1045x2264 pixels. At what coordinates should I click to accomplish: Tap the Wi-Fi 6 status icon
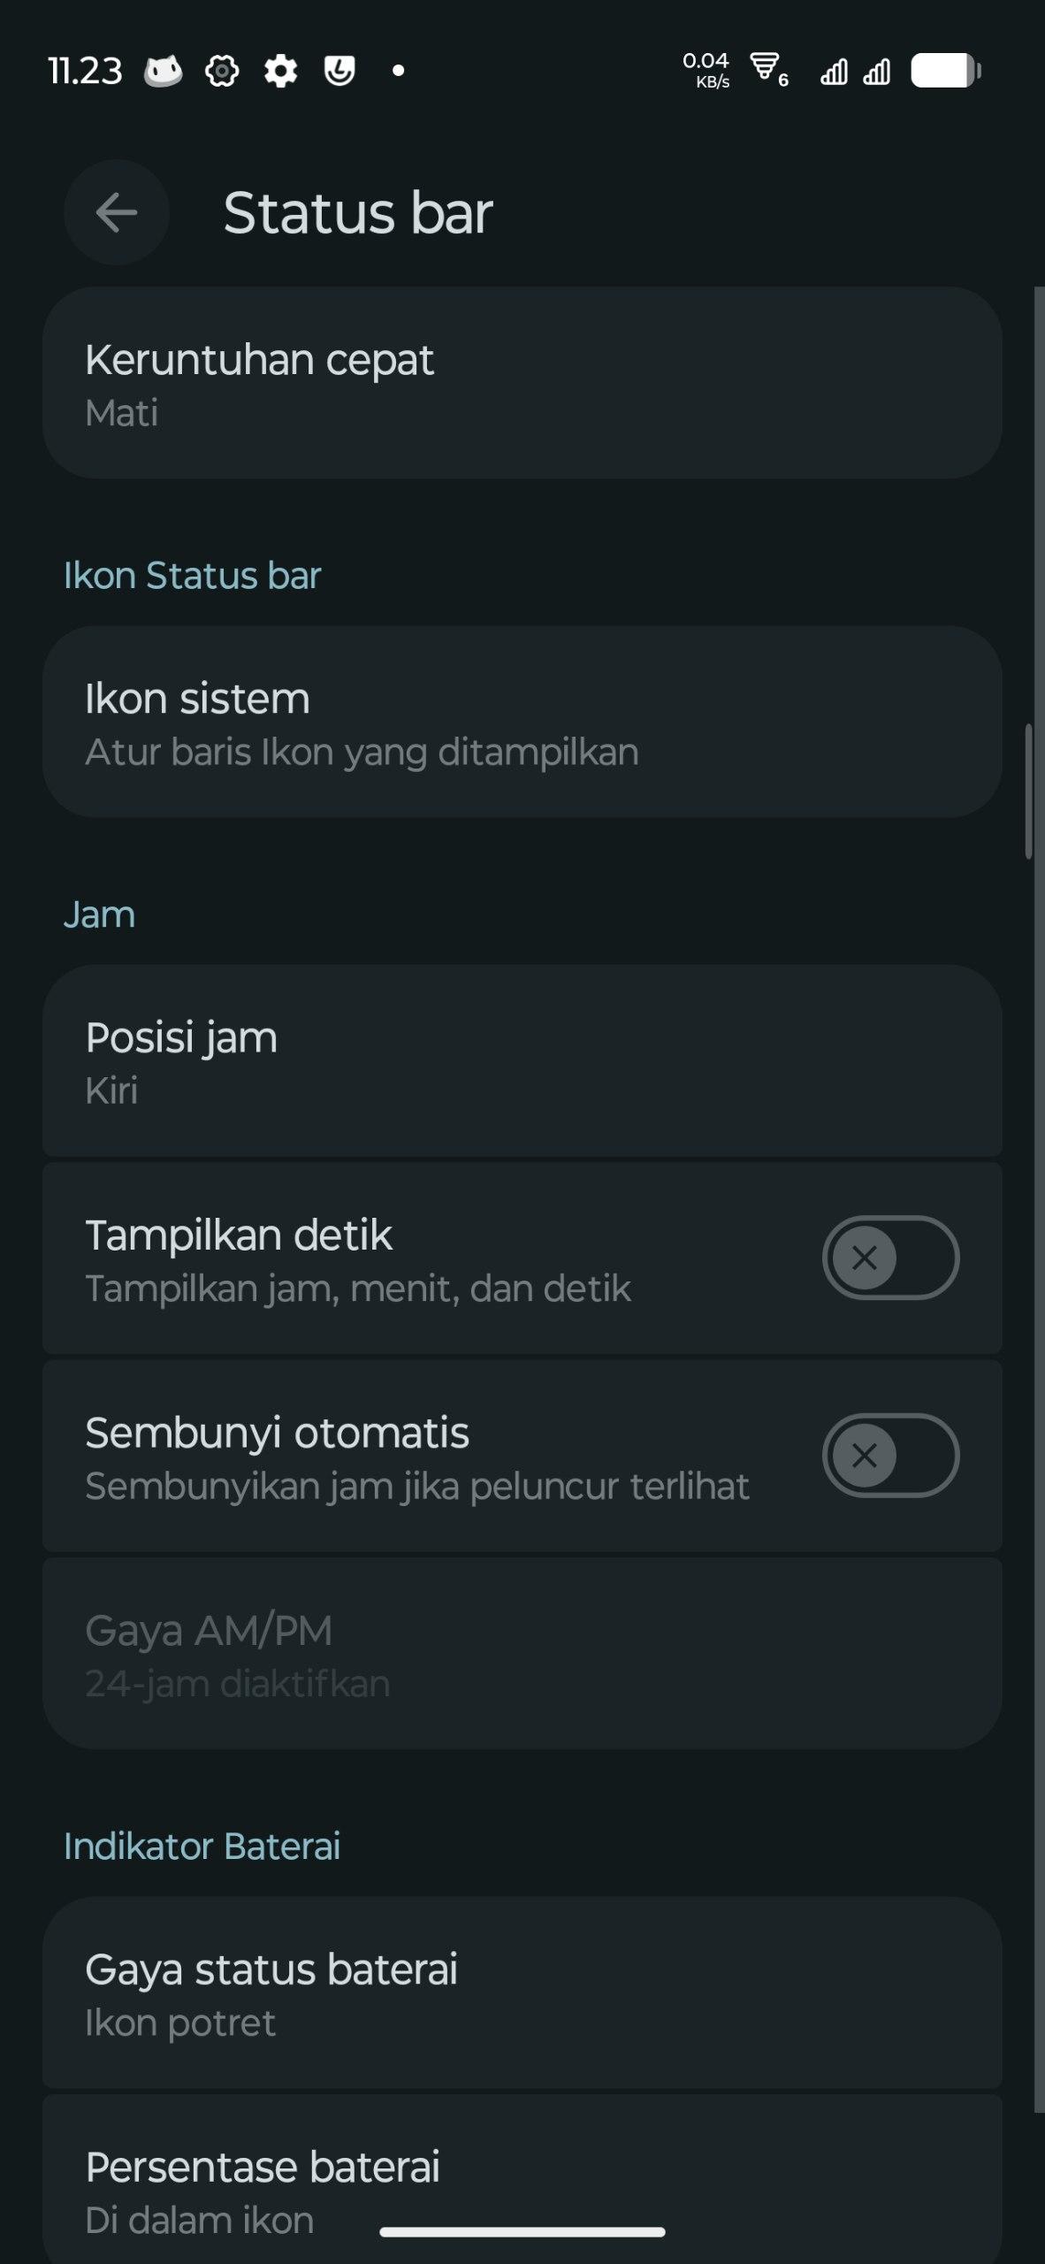(767, 70)
